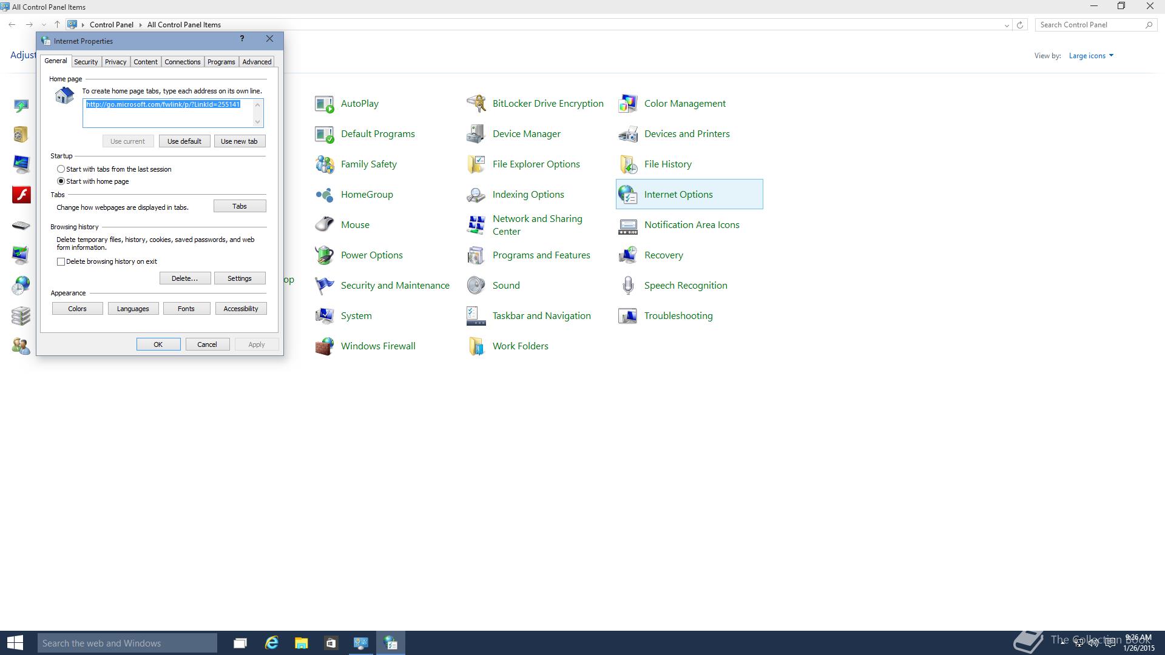Viewport: 1165px width, 655px height.
Task: Click the dialog Help question mark
Action: coord(242,39)
